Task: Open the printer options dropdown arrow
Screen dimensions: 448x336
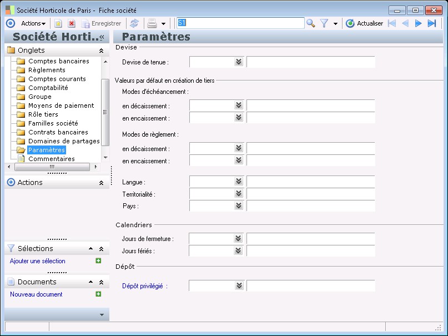Action: tap(163, 24)
